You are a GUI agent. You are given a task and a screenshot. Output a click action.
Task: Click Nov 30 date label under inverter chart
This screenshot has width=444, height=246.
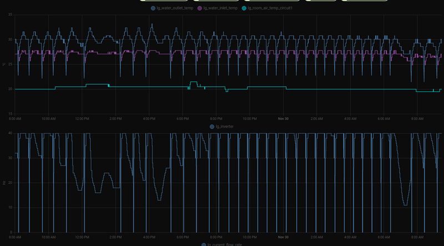[x=283, y=237]
